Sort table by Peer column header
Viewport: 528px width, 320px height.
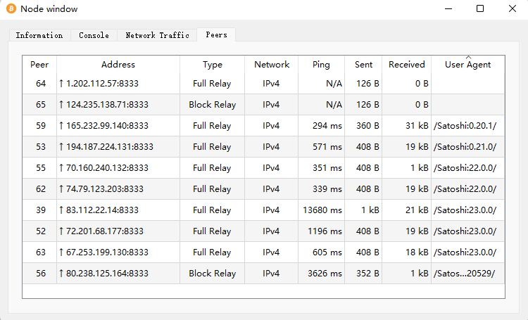39,65
